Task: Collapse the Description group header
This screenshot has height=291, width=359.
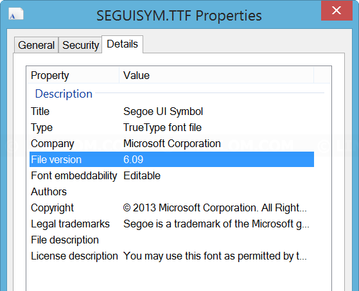Action: coord(64,94)
